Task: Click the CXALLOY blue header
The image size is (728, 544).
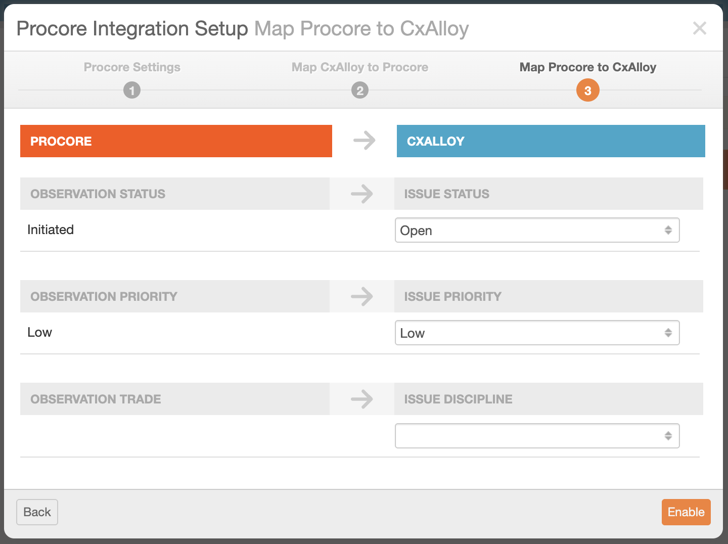Action: click(x=551, y=141)
